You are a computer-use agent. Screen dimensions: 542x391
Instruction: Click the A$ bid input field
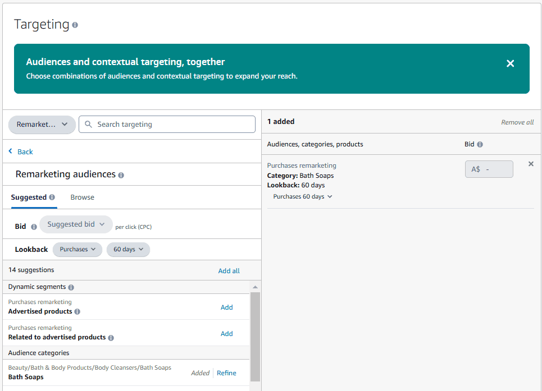[x=489, y=168]
